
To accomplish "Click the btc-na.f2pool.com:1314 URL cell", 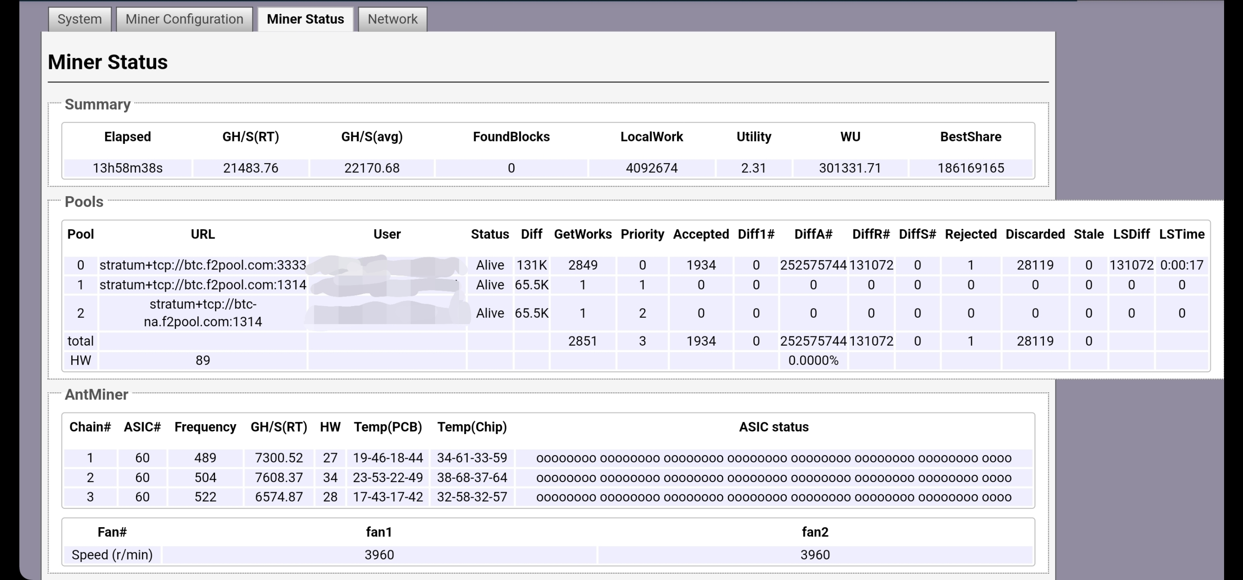I will click(x=202, y=313).
